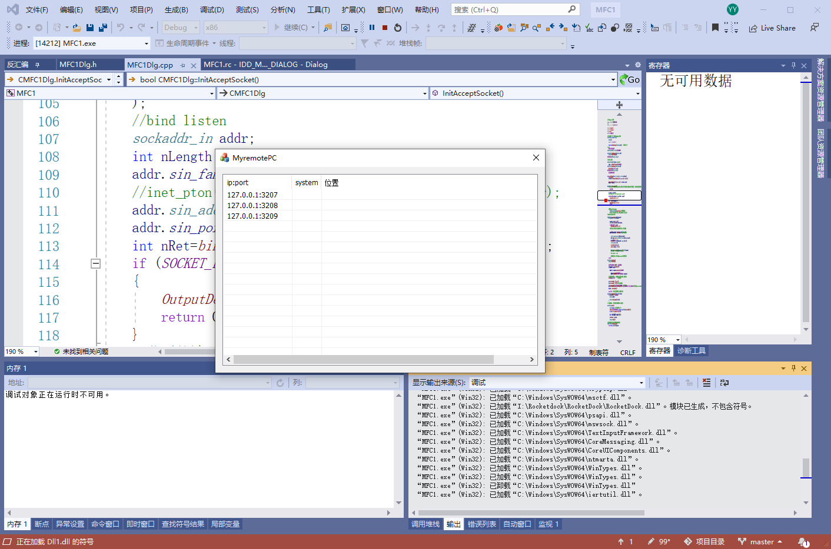Image resolution: width=831 pixels, height=549 pixels.
Task: Click the code minimap scroll overview
Action: coord(619,223)
